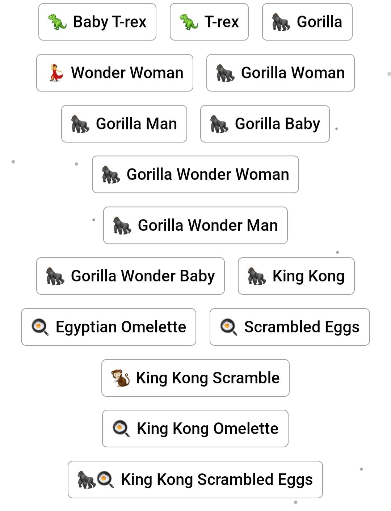391x511 pixels.
Task: Tap the Gorilla Baby element
Action: coord(265,124)
